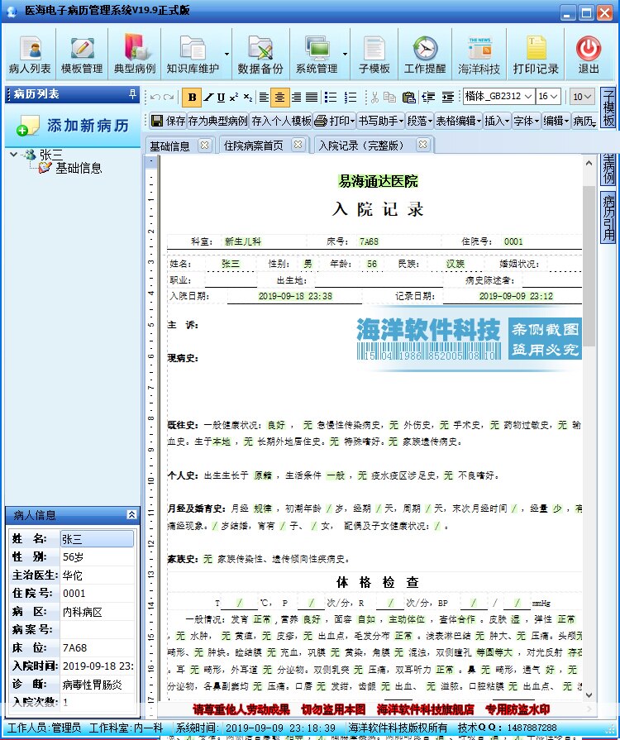Apply underline formatting

(221, 98)
